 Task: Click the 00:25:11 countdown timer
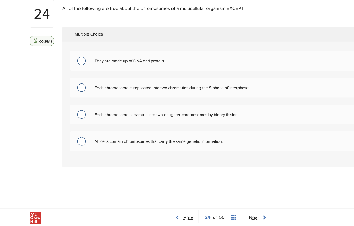tap(45, 41)
